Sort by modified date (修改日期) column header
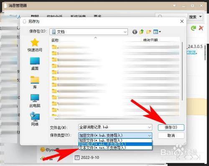This screenshot has height=166, width=209. [x=150, y=40]
